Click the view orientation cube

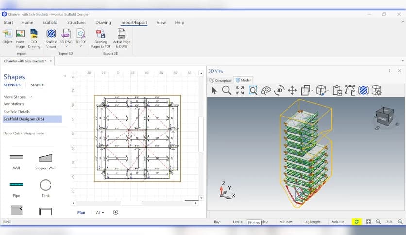click(x=385, y=117)
